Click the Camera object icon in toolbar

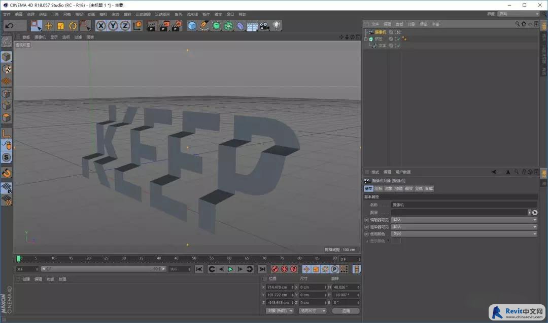click(264, 26)
